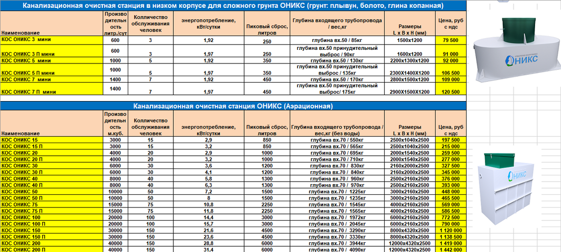561x252 pixels.
Task: Select the price cell '327 500'
Action: coord(451,166)
